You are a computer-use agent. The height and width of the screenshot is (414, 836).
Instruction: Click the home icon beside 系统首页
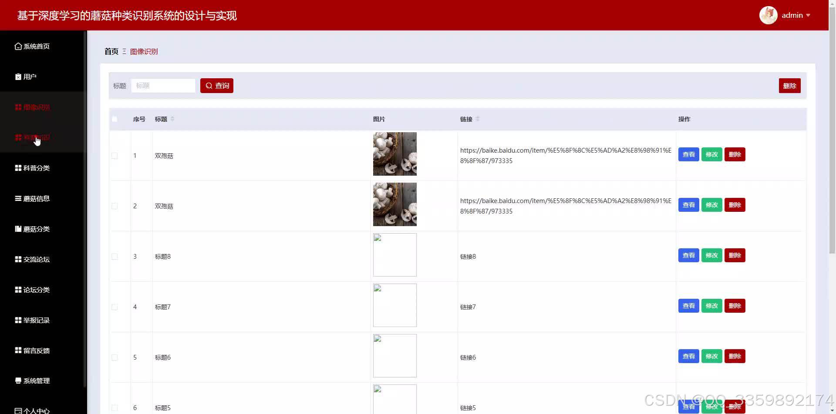18,46
